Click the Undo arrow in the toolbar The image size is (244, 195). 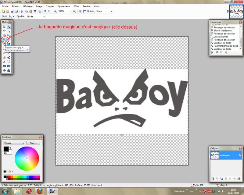click(45, 11)
